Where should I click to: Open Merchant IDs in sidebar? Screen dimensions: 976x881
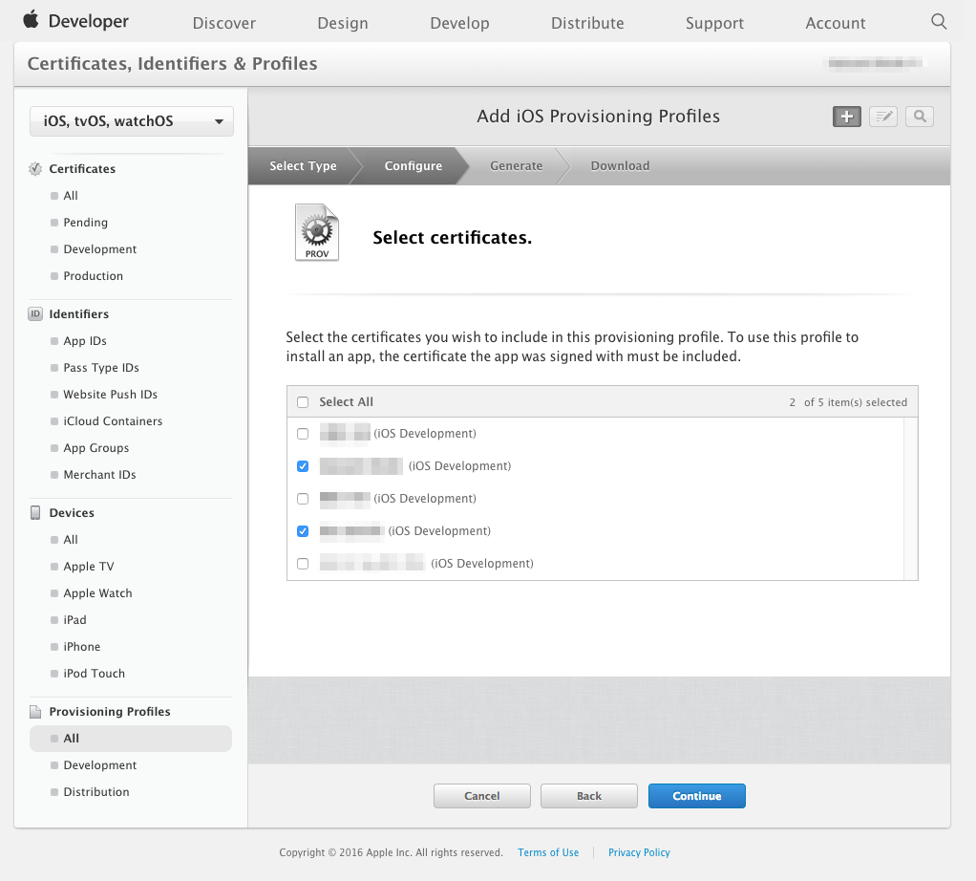click(x=99, y=475)
